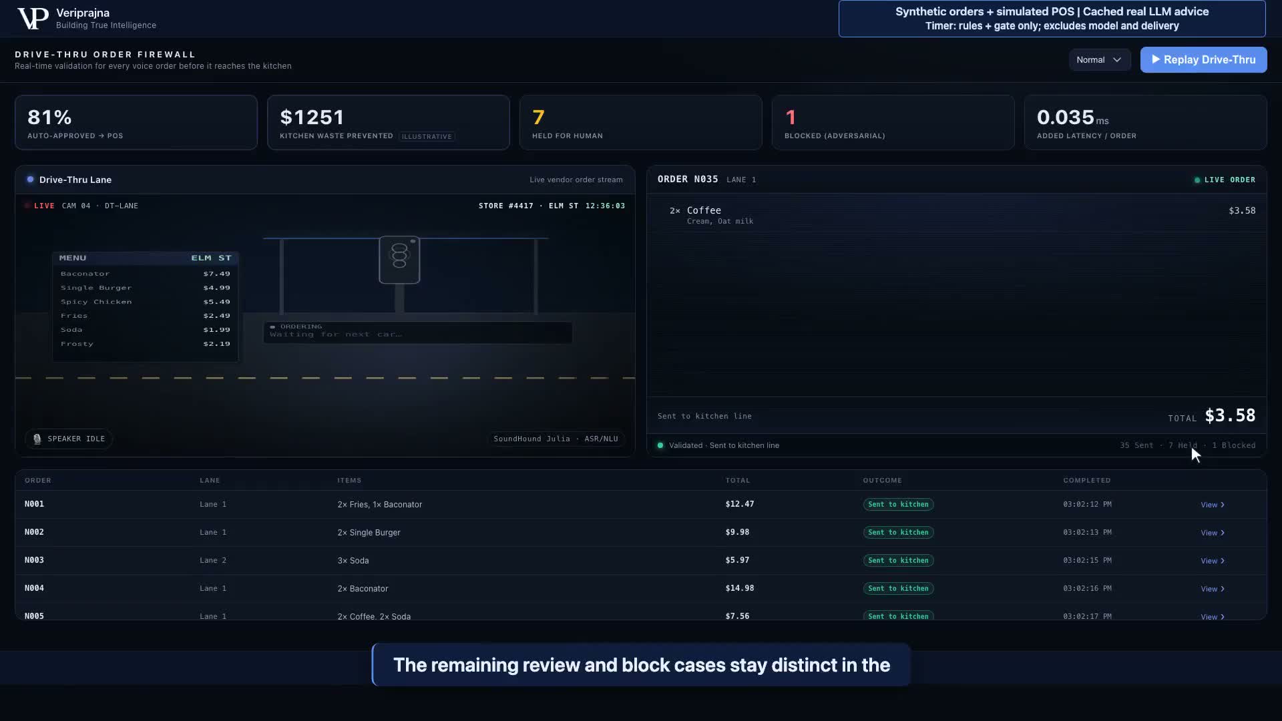Click the Speaker Idle status pill
1282x721 pixels.
pos(69,439)
